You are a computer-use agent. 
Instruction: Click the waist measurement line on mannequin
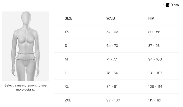(26, 53)
